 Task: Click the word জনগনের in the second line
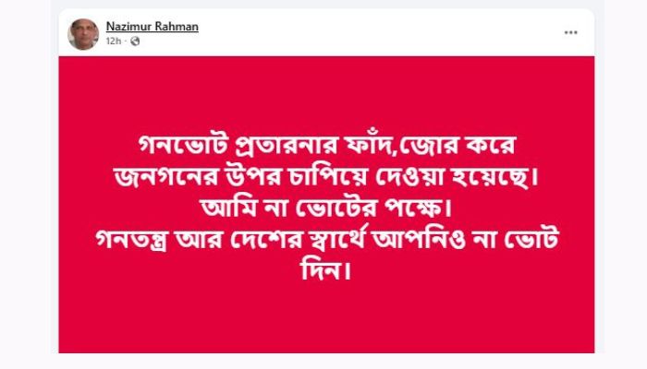click(165, 177)
